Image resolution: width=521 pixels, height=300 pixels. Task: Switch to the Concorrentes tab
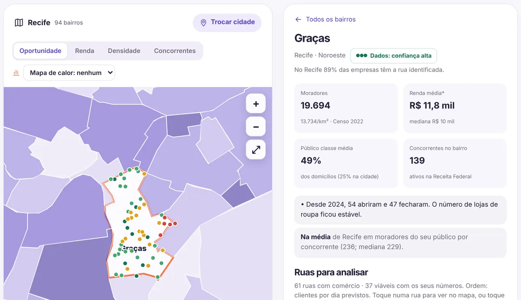pos(175,51)
